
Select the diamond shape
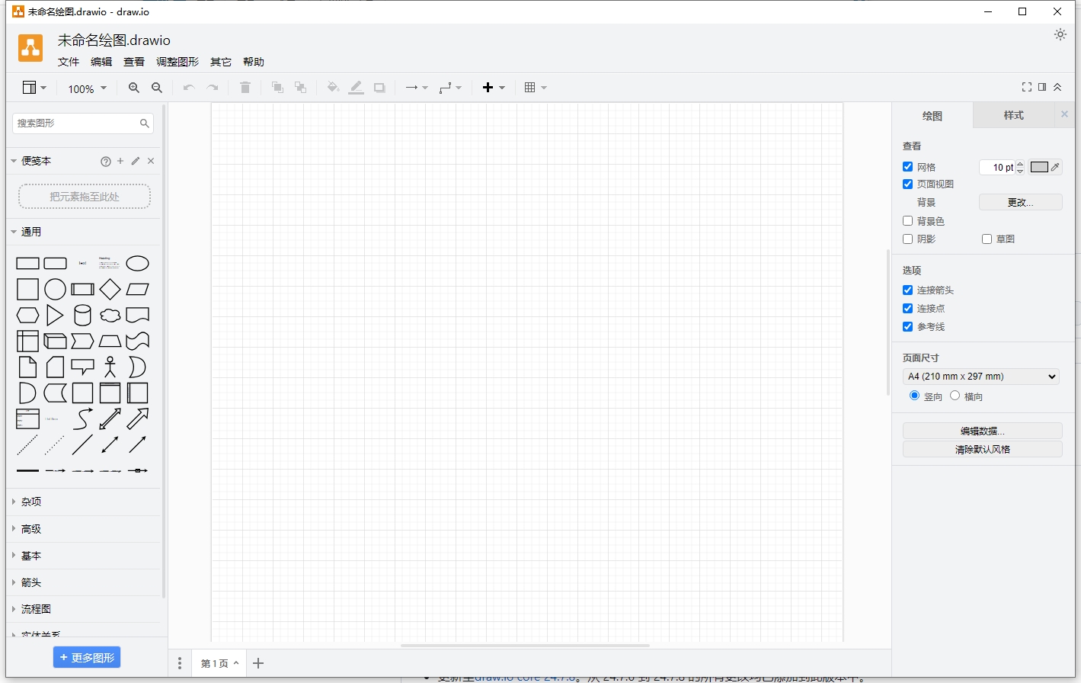click(110, 290)
